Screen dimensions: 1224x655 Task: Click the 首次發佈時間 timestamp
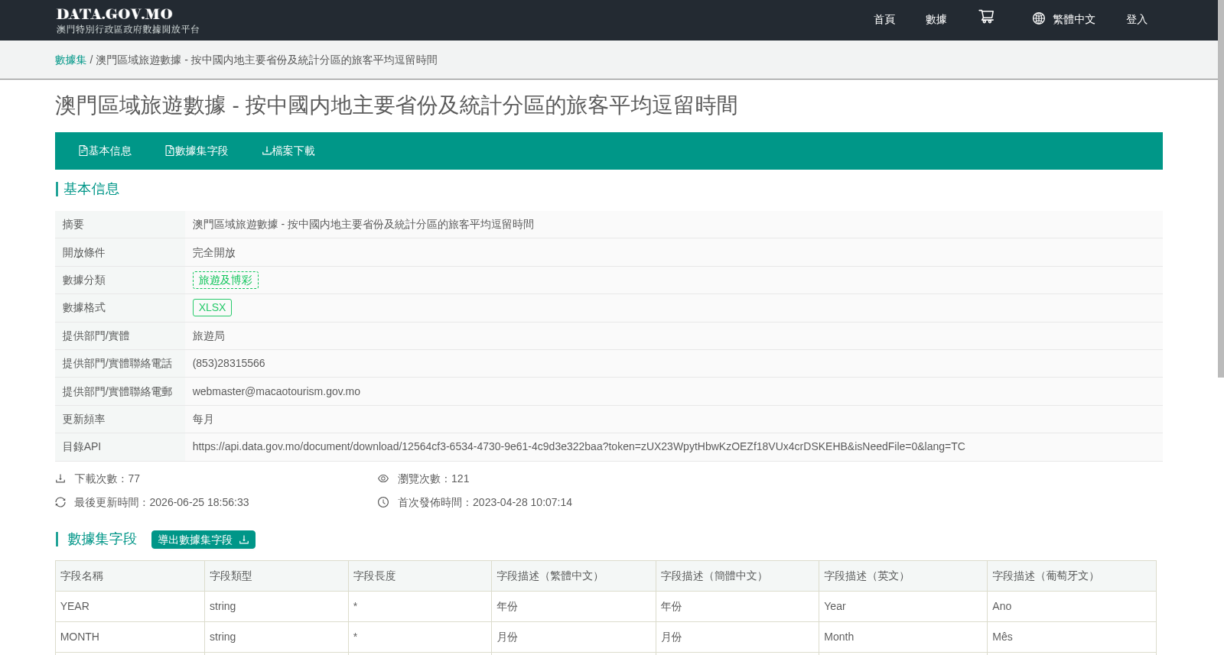[485, 502]
